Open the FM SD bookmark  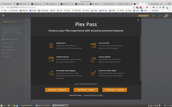144,11
